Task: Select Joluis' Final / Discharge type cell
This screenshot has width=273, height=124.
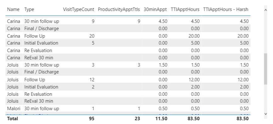Action: 42,72
